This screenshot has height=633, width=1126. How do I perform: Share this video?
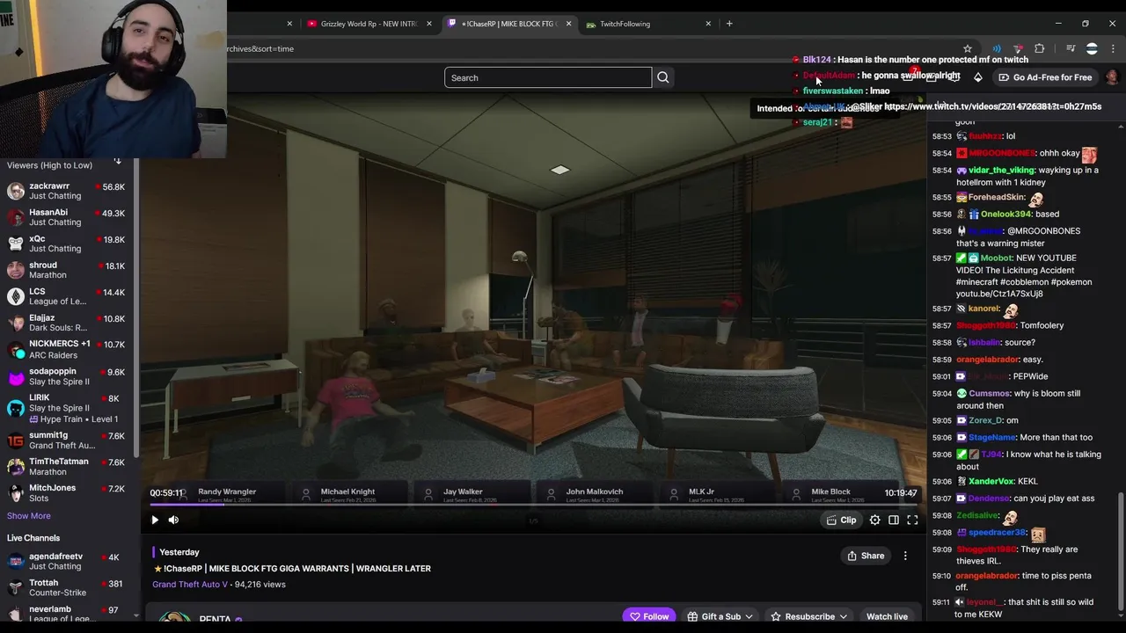click(866, 556)
